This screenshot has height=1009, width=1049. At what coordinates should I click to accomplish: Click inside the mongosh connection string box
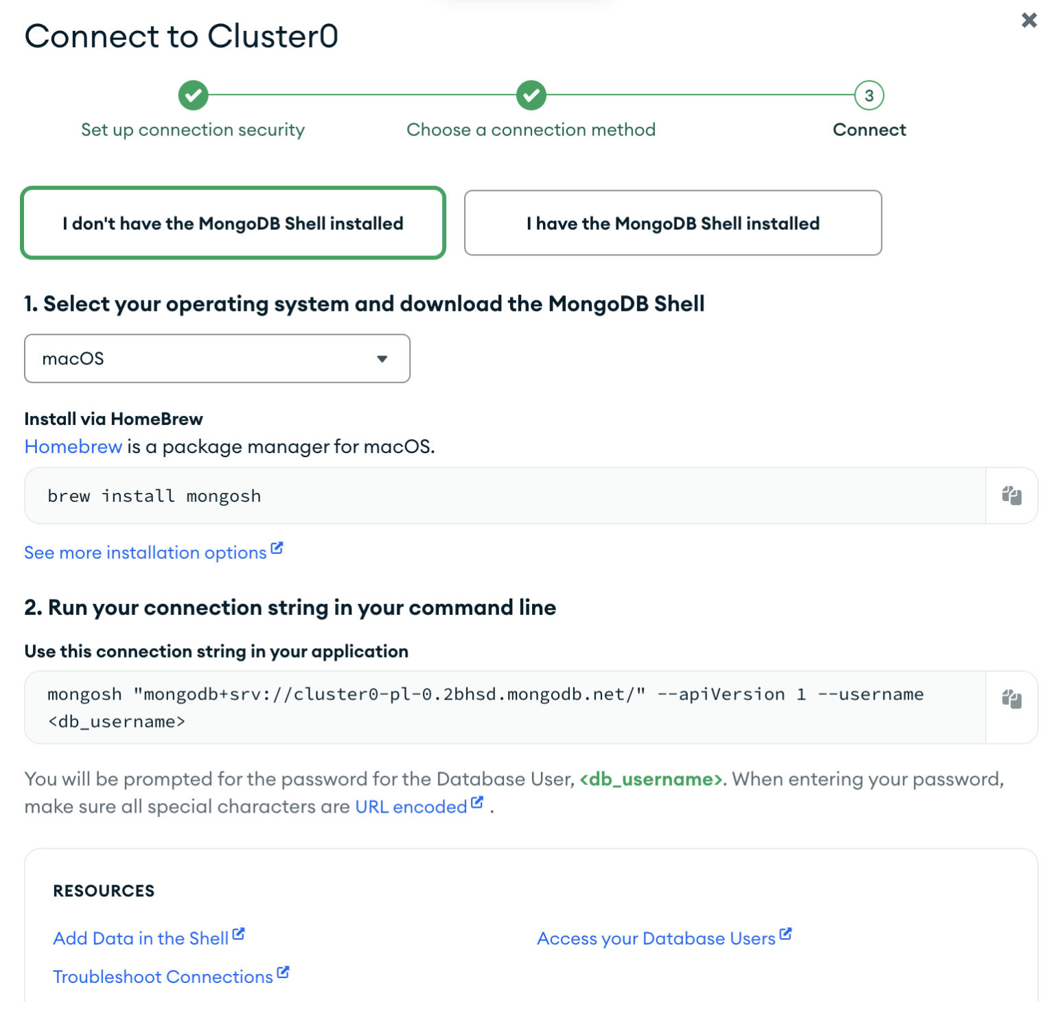(505, 708)
